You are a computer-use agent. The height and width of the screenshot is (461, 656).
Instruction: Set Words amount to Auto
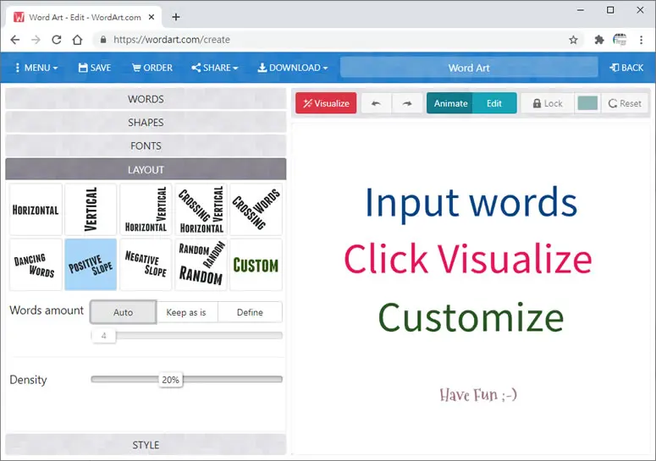click(124, 312)
